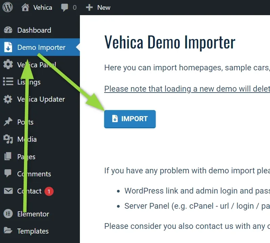Click the Vehica Demo Importer heading
The height and width of the screenshot is (243, 270).
tap(170, 42)
